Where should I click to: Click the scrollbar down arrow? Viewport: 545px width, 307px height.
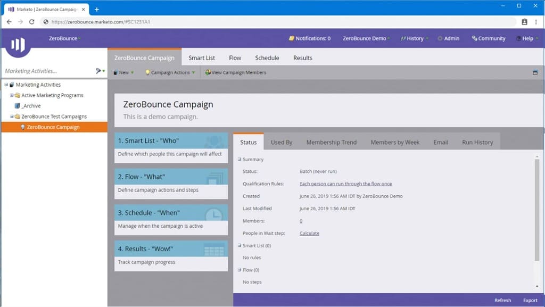pos(537,286)
